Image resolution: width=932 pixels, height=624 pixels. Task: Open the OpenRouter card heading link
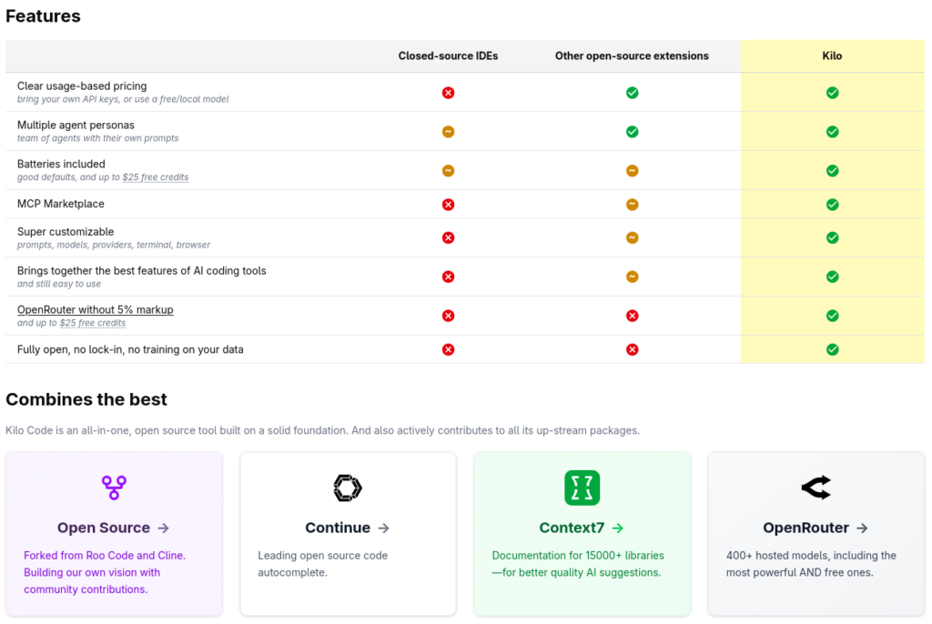[x=815, y=528]
